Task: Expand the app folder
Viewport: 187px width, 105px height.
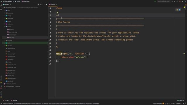Action: pos(5,10)
